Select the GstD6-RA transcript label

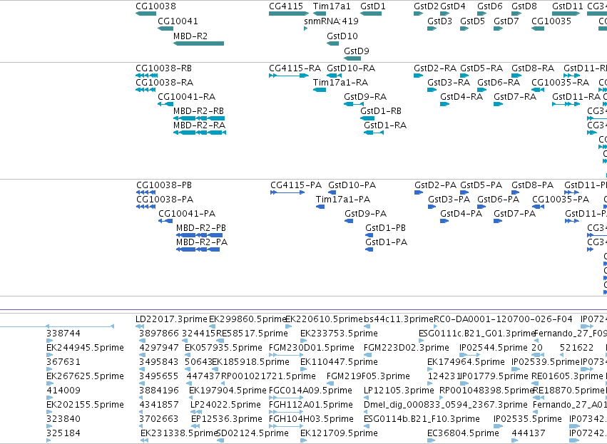point(499,83)
